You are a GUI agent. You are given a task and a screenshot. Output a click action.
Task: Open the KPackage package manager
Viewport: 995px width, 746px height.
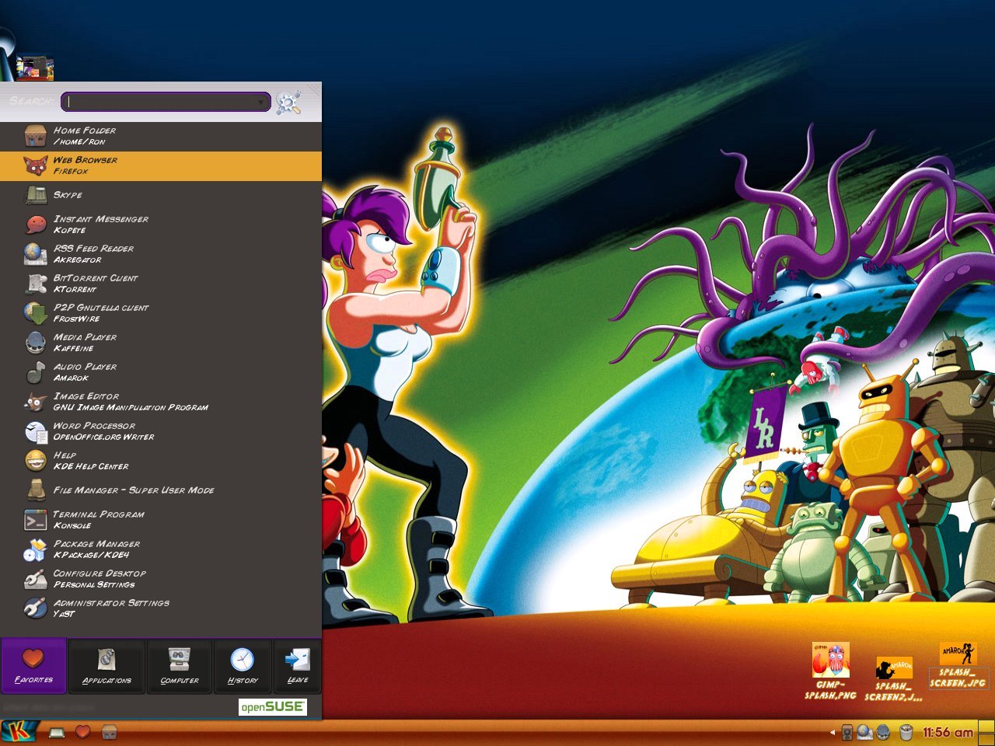[x=161, y=549]
